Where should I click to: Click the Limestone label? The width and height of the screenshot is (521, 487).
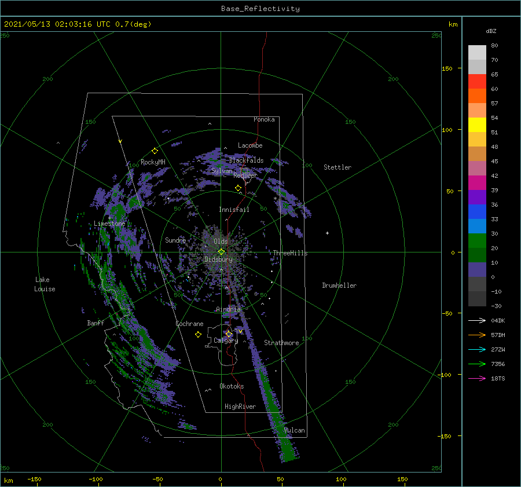109,224
